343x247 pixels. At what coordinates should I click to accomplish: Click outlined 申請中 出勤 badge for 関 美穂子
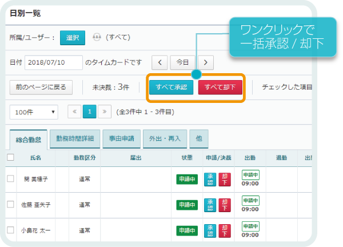(251, 175)
